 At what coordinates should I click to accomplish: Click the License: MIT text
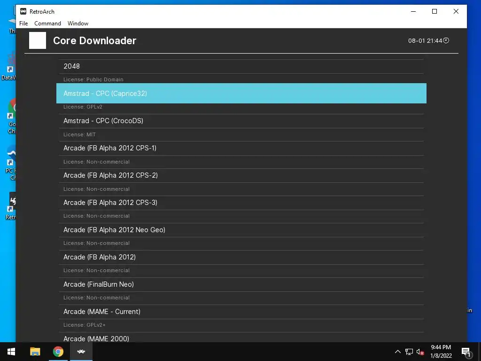[x=79, y=134]
